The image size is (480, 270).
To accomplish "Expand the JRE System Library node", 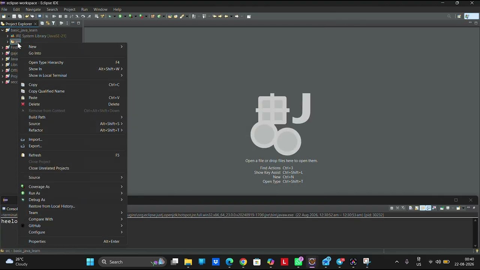I will 7,36.
